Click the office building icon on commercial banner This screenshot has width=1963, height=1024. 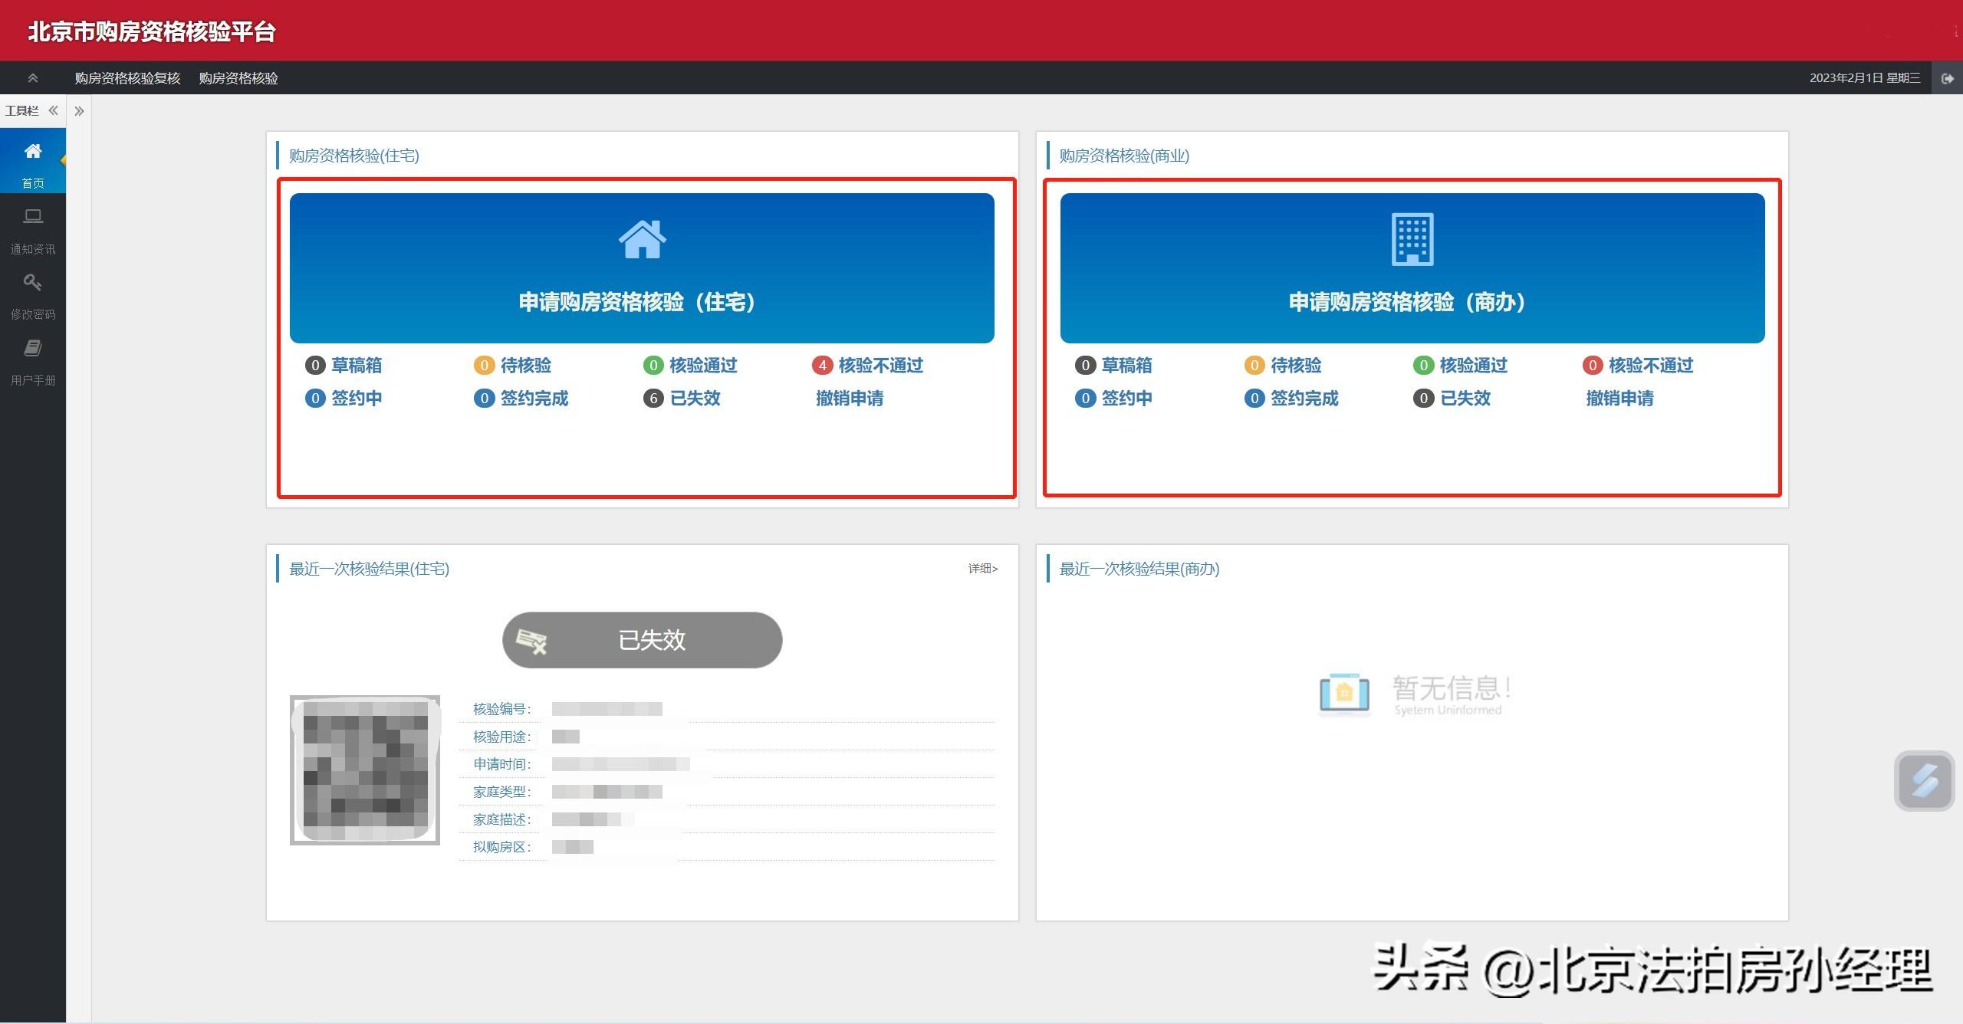coord(1412,240)
